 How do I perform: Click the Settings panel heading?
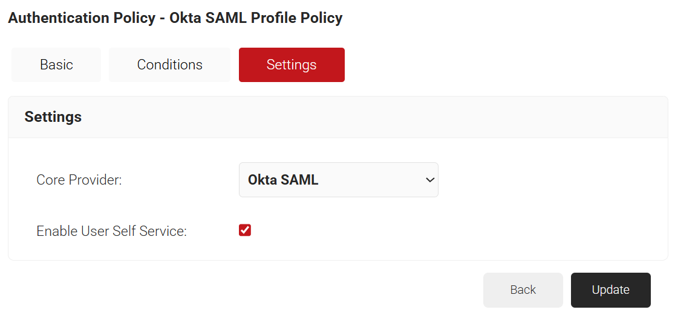(x=53, y=117)
